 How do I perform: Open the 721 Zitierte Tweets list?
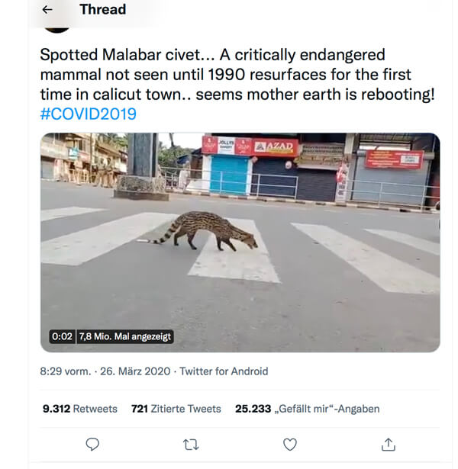(x=176, y=409)
